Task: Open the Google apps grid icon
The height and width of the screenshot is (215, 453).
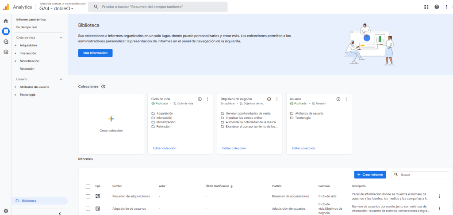Action: [x=426, y=7]
